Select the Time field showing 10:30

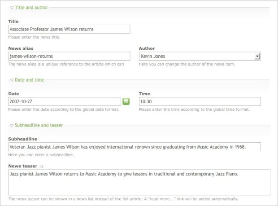point(200,101)
